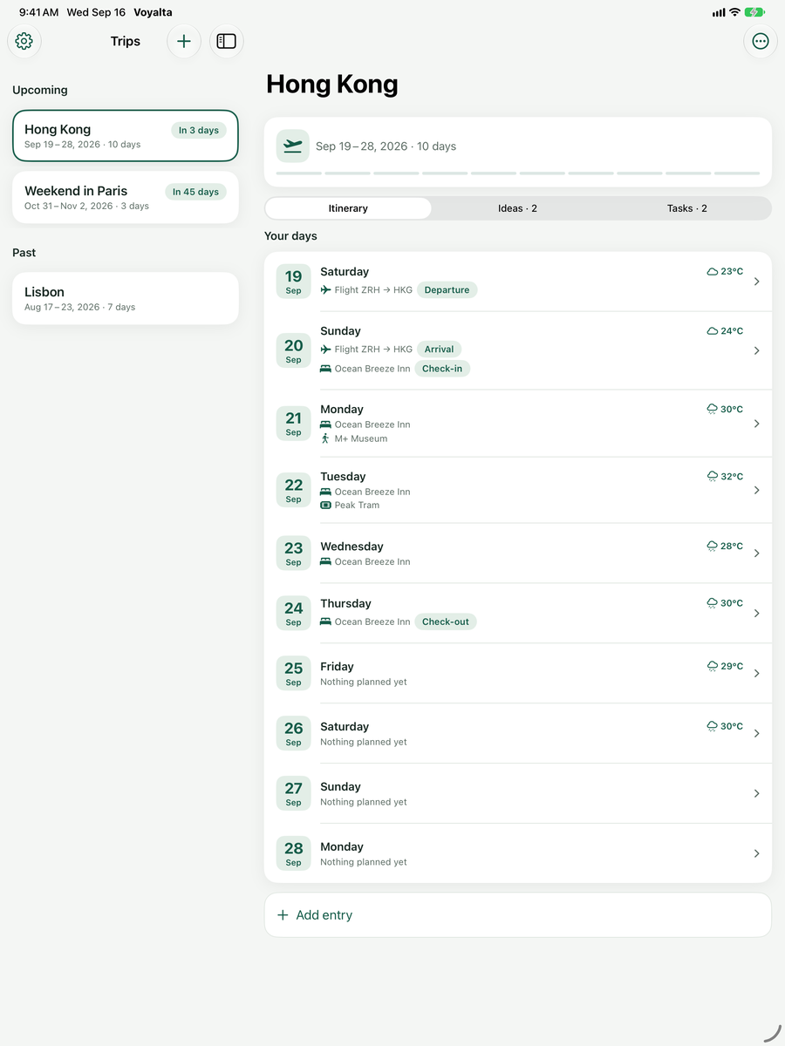The height and width of the screenshot is (1046, 785).
Task: Switch to the Itinerary tab
Action: pyautogui.click(x=348, y=208)
